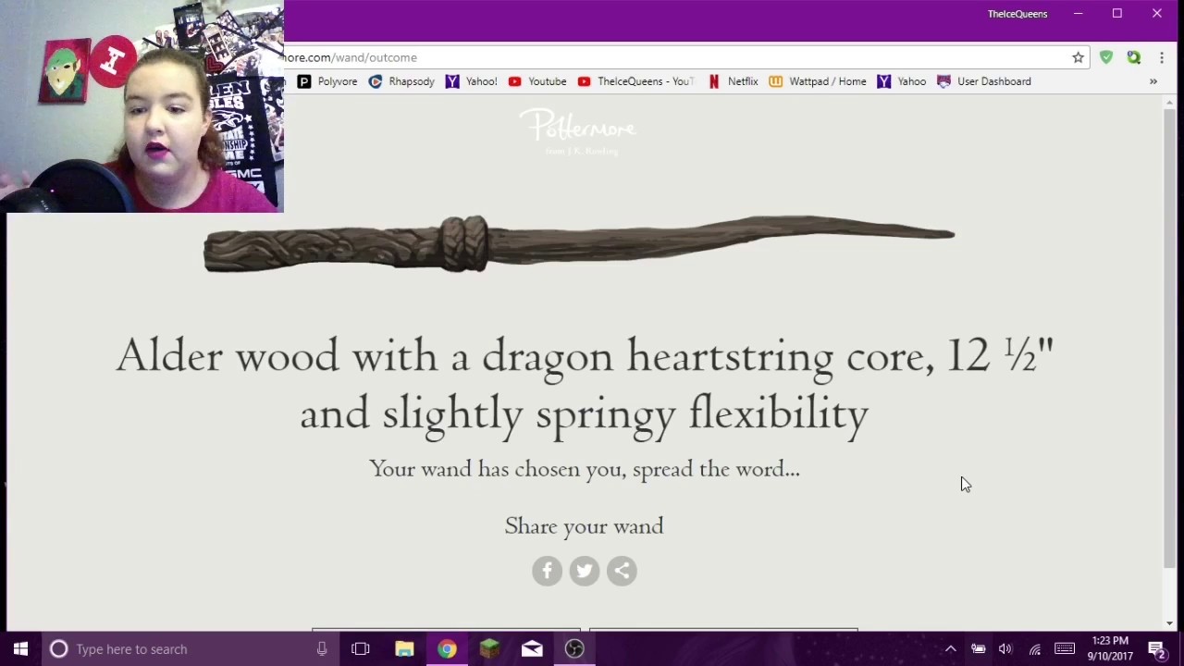The height and width of the screenshot is (666, 1184).
Task: Open the Yahoo bookmark next to User Dashboard
Action: click(x=902, y=81)
